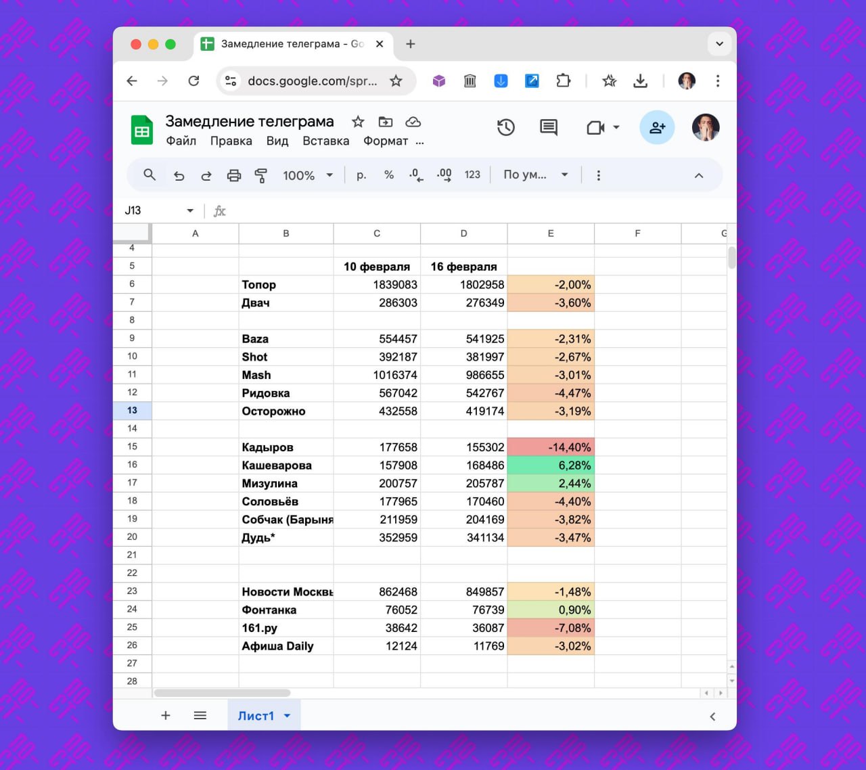Viewport: 866px width, 770px height.
Task: Open the font dropdown По ум...
Action: click(x=535, y=175)
